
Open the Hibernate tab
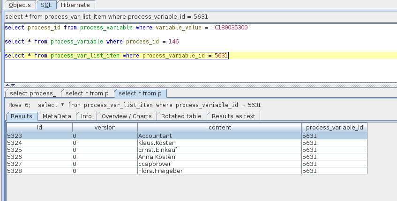pyautogui.click(x=75, y=5)
